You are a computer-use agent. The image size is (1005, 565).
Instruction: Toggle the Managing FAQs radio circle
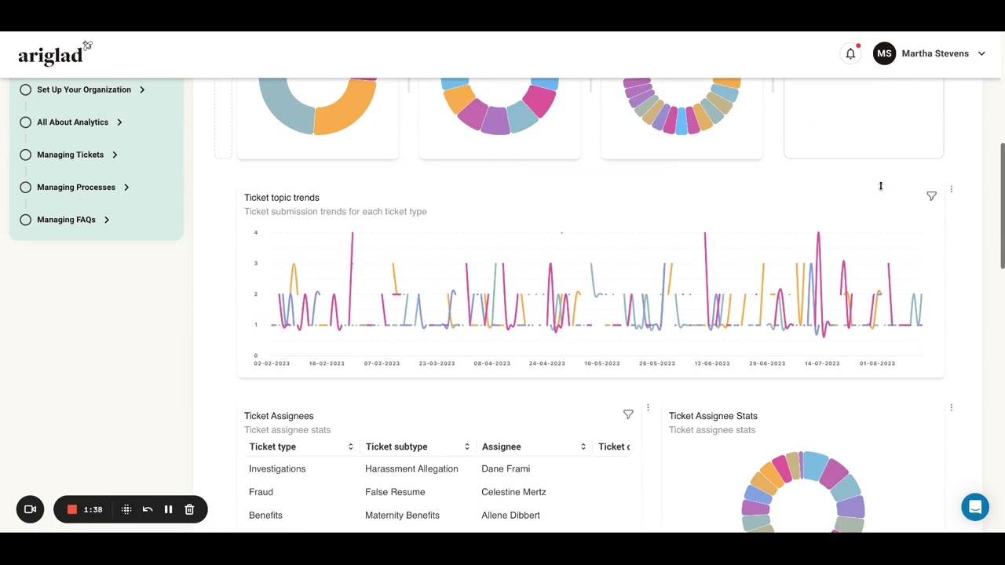[25, 220]
